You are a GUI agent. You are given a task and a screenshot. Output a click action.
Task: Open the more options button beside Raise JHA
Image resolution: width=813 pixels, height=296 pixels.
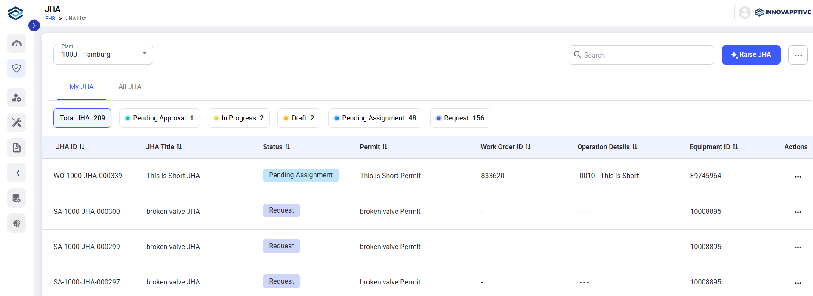[798, 55]
